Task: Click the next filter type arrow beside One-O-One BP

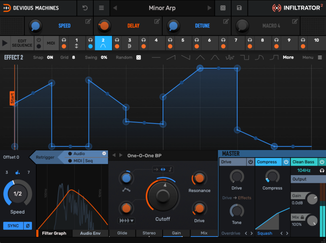Action: 121,155
